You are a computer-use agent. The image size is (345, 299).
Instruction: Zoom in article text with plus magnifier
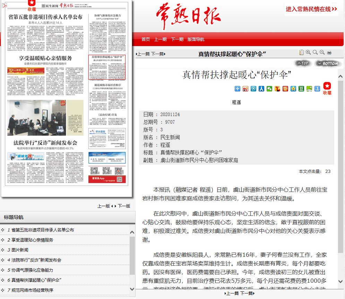coord(308,52)
